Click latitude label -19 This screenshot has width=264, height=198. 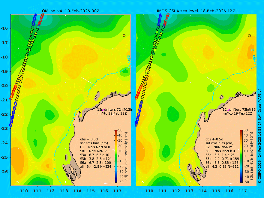point(4,71)
